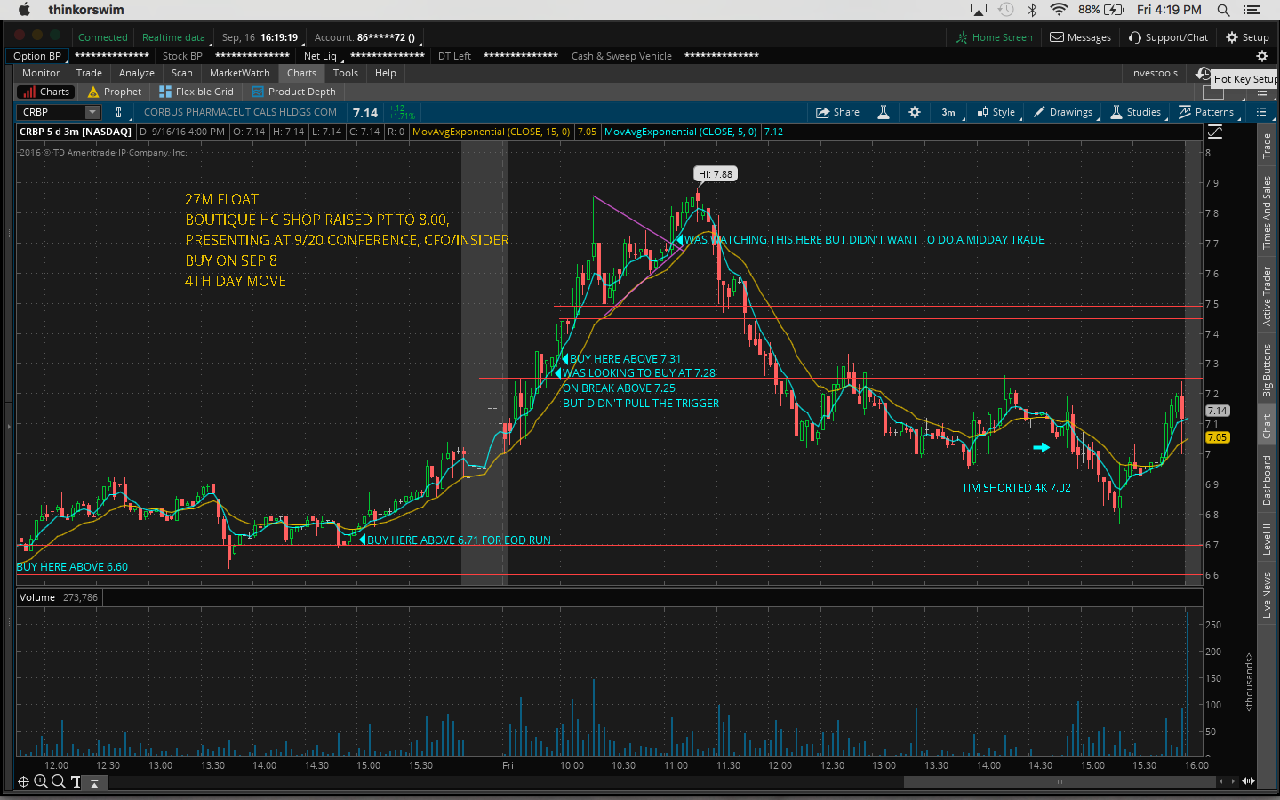Switch to the Monitor tab
Screen dimensions: 1280x800
(41, 73)
